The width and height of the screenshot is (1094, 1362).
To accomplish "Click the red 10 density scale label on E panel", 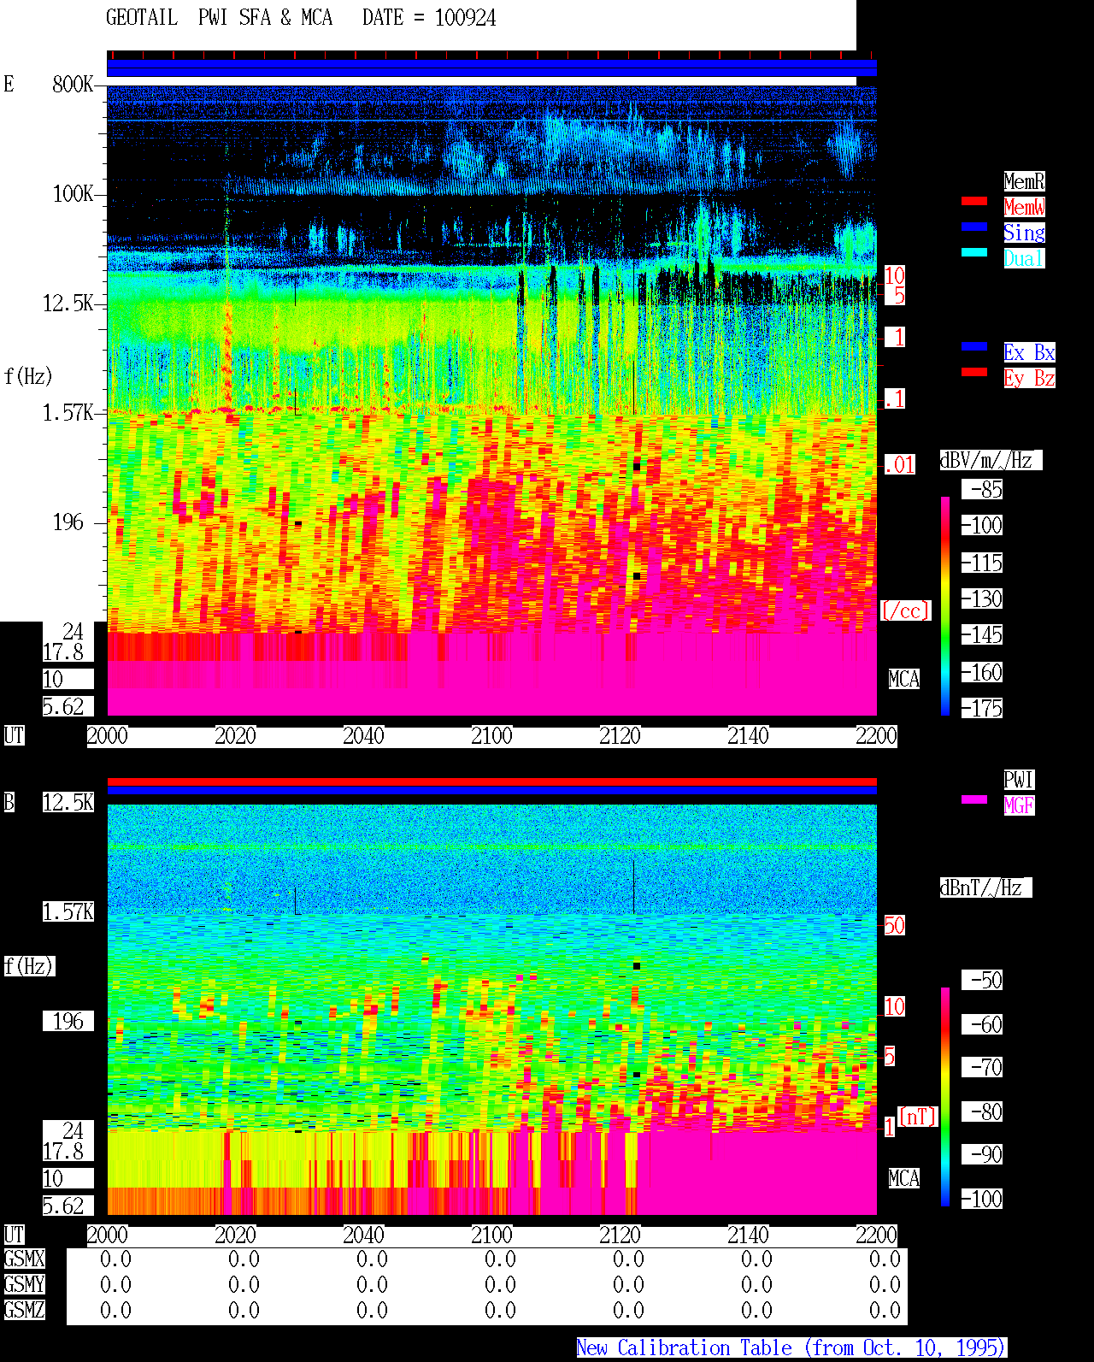I will (894, 275).
